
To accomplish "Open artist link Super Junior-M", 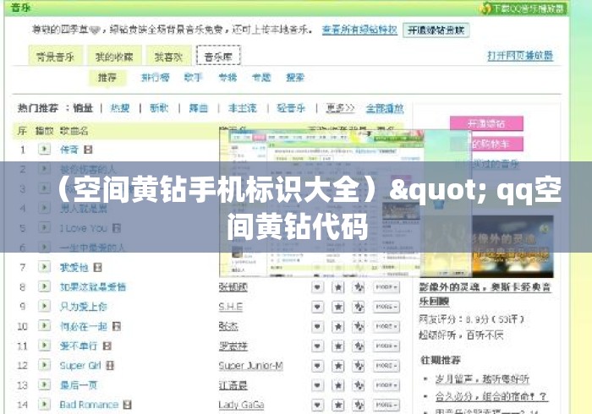I will click(x=250, y=366).
